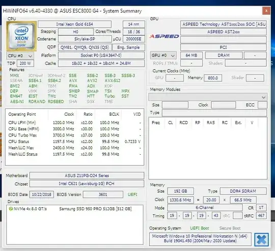This screenshot has width=275, height=251.
Task: Open the GPU #0 selector dropdown
Action: 163,55
